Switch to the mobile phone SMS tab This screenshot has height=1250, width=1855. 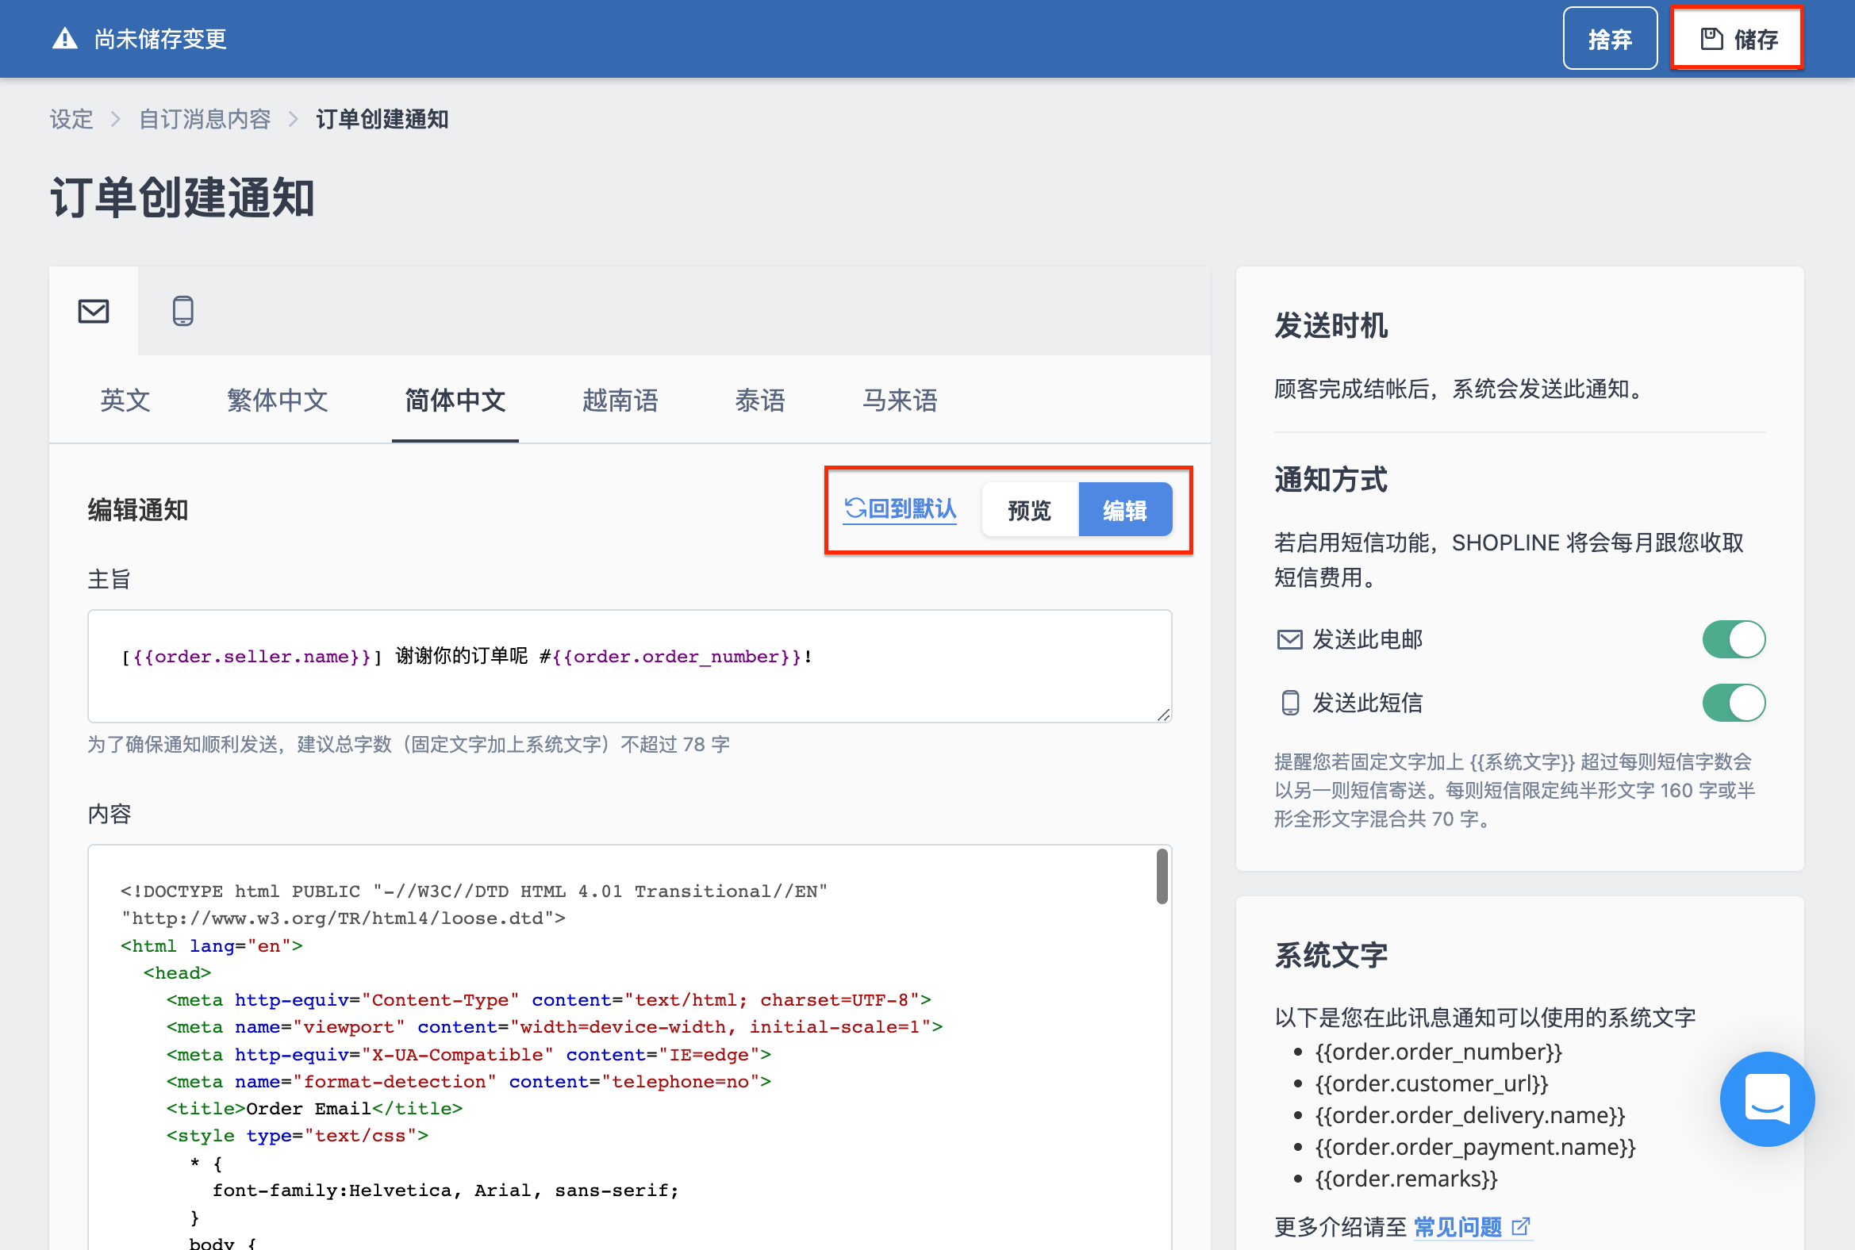182,311
